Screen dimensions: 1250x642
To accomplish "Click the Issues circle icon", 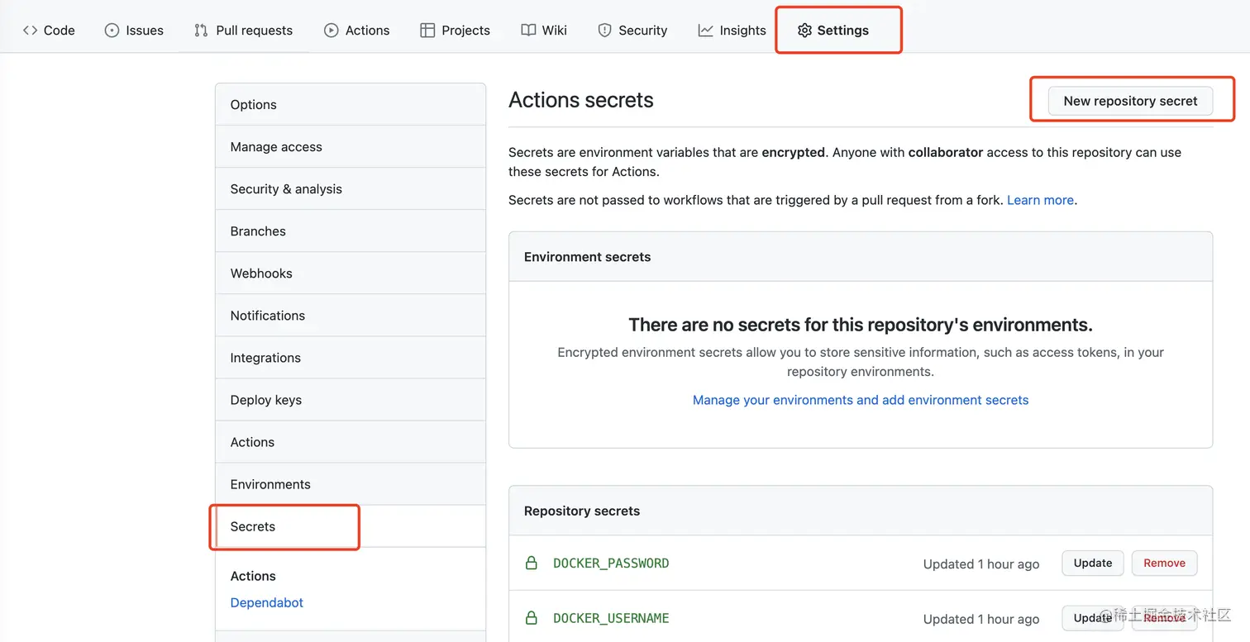I will click(112, 31).
